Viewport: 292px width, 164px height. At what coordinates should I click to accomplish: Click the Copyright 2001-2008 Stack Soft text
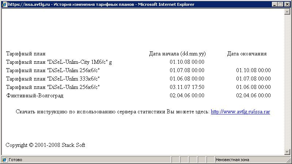45,145
